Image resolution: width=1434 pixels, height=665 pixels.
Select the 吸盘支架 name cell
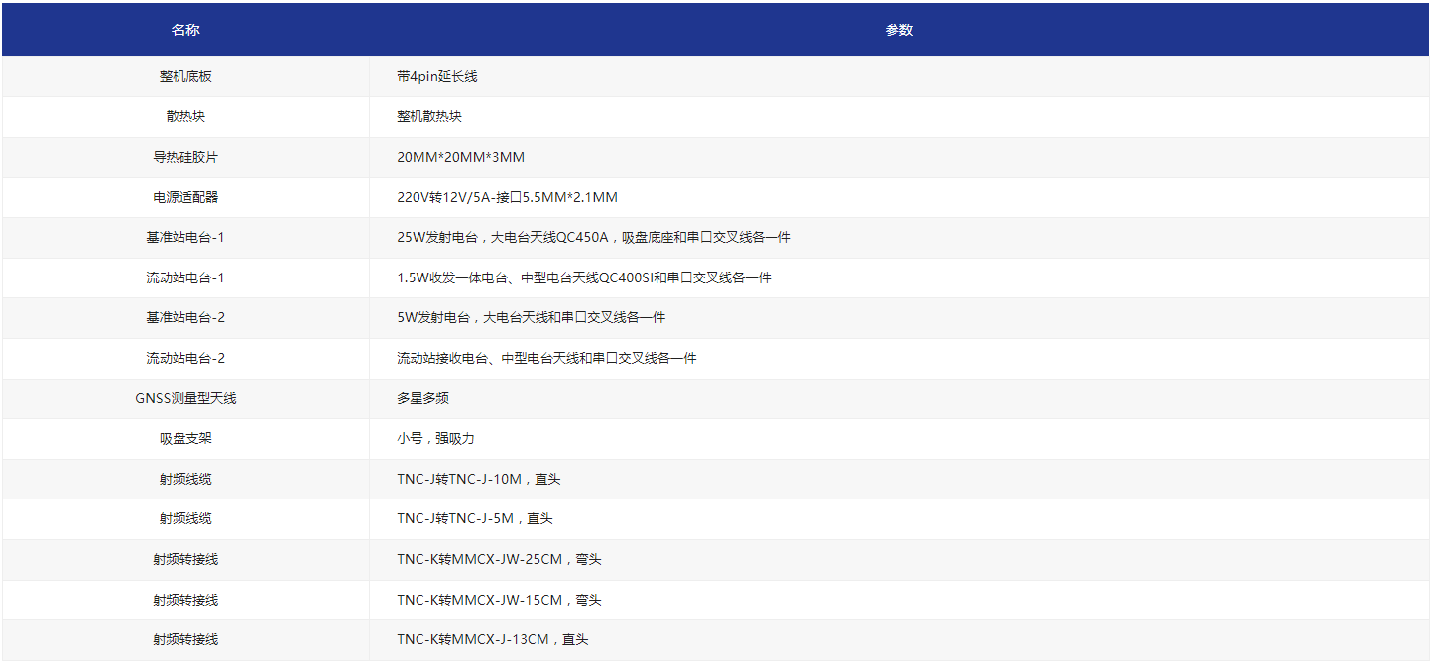pos(185,438)
